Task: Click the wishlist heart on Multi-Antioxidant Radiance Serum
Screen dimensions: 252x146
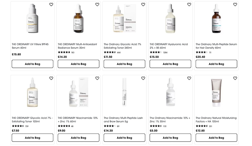Action: pos(97,4)
